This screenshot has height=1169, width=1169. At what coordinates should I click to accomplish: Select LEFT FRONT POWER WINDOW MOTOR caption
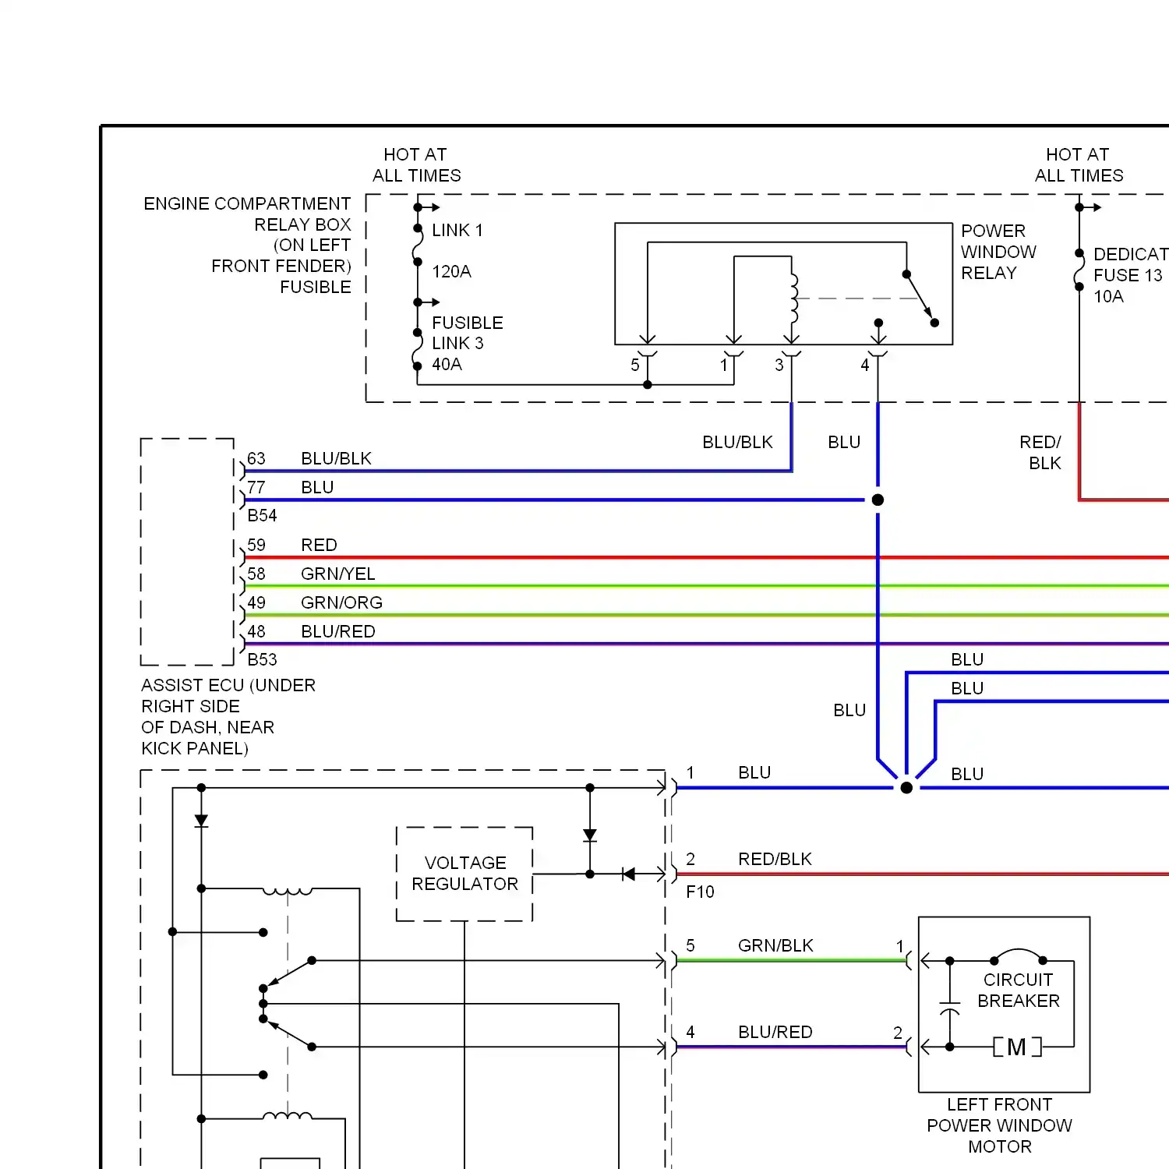point(999,1125)
